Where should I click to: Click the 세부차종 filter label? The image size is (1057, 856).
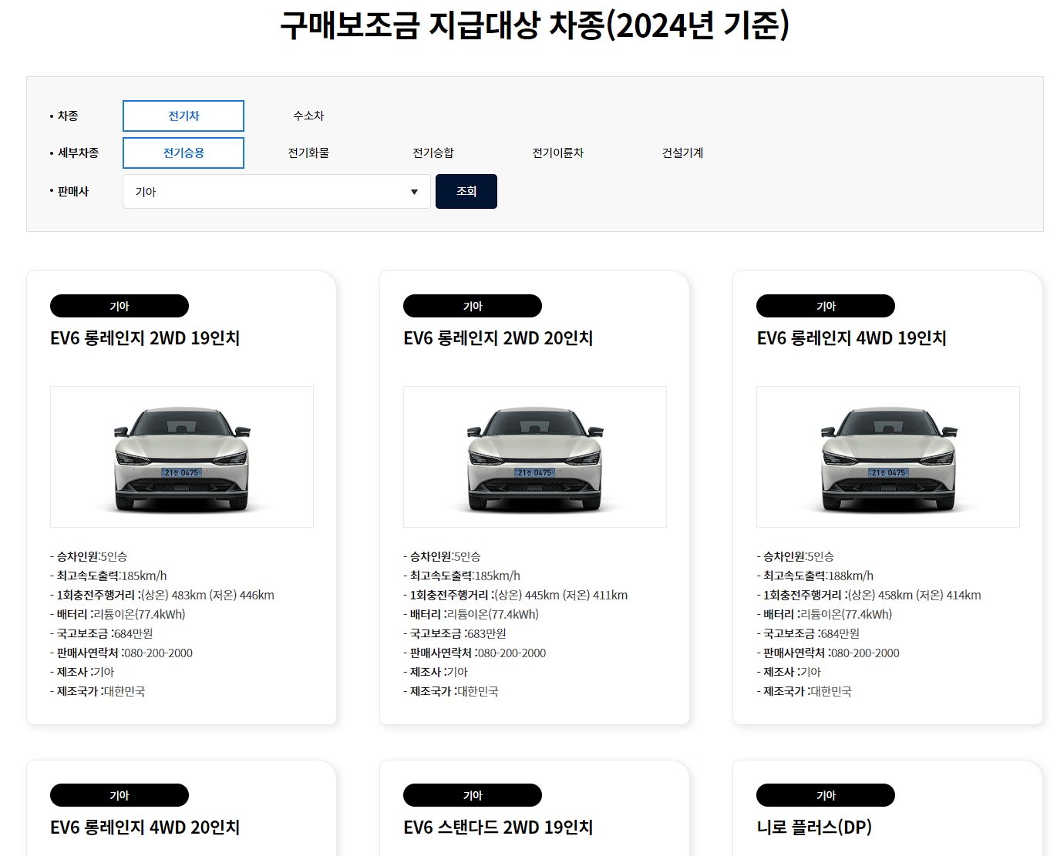[x=78, y=153]
